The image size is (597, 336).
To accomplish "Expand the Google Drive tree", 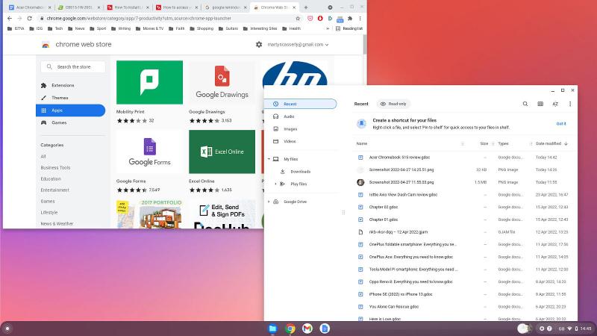I will (269, 202).
